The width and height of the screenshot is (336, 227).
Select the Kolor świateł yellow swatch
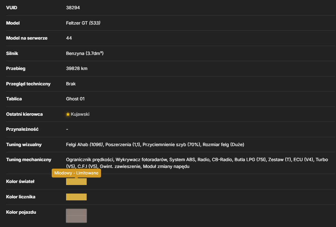pos(76,182)
